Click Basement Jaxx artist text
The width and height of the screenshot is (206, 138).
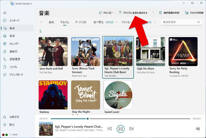point(79,76)
